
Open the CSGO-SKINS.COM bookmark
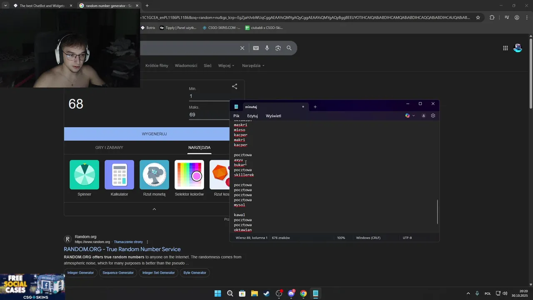(x=221, y=28)
